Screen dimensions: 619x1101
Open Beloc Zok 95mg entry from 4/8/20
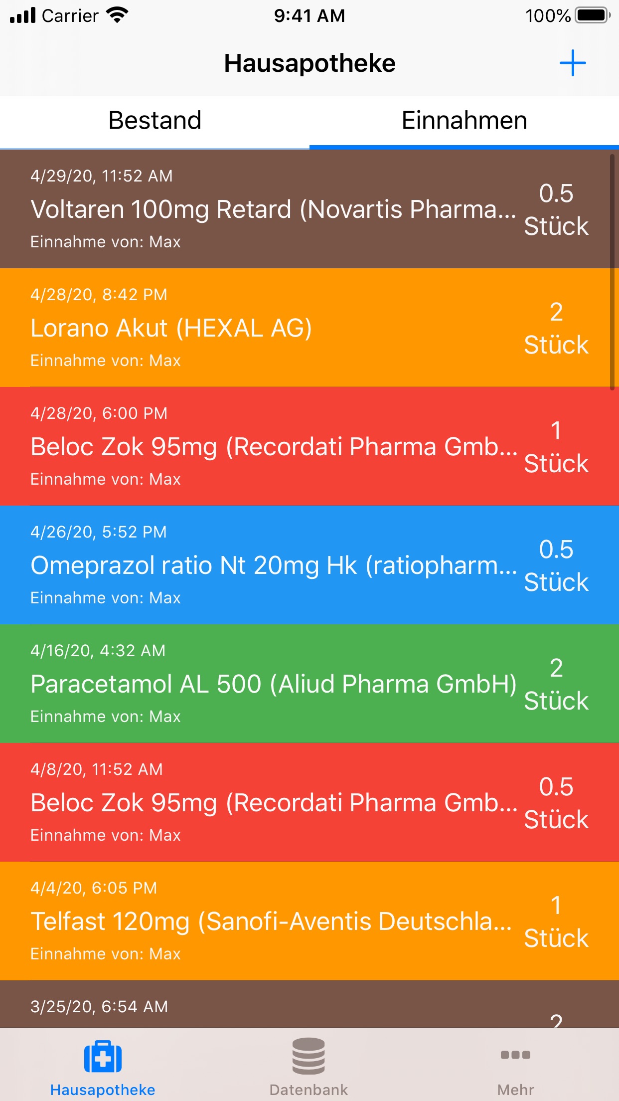(x=309, y=802)
